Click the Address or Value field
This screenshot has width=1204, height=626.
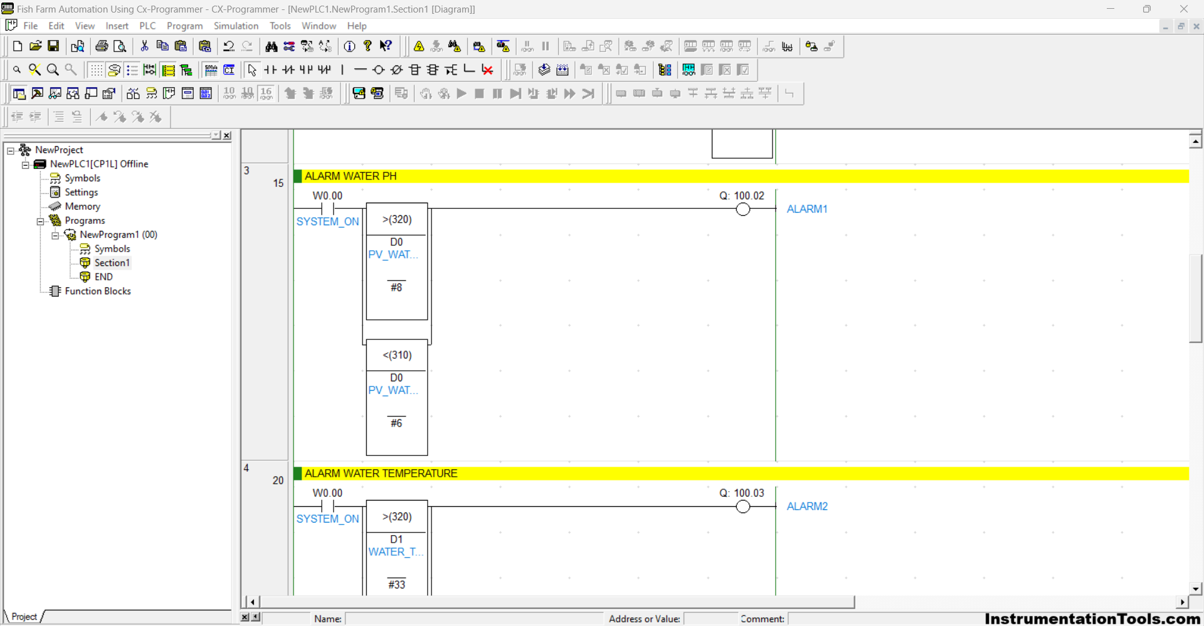pyautogui.click(x=710, y=619)
